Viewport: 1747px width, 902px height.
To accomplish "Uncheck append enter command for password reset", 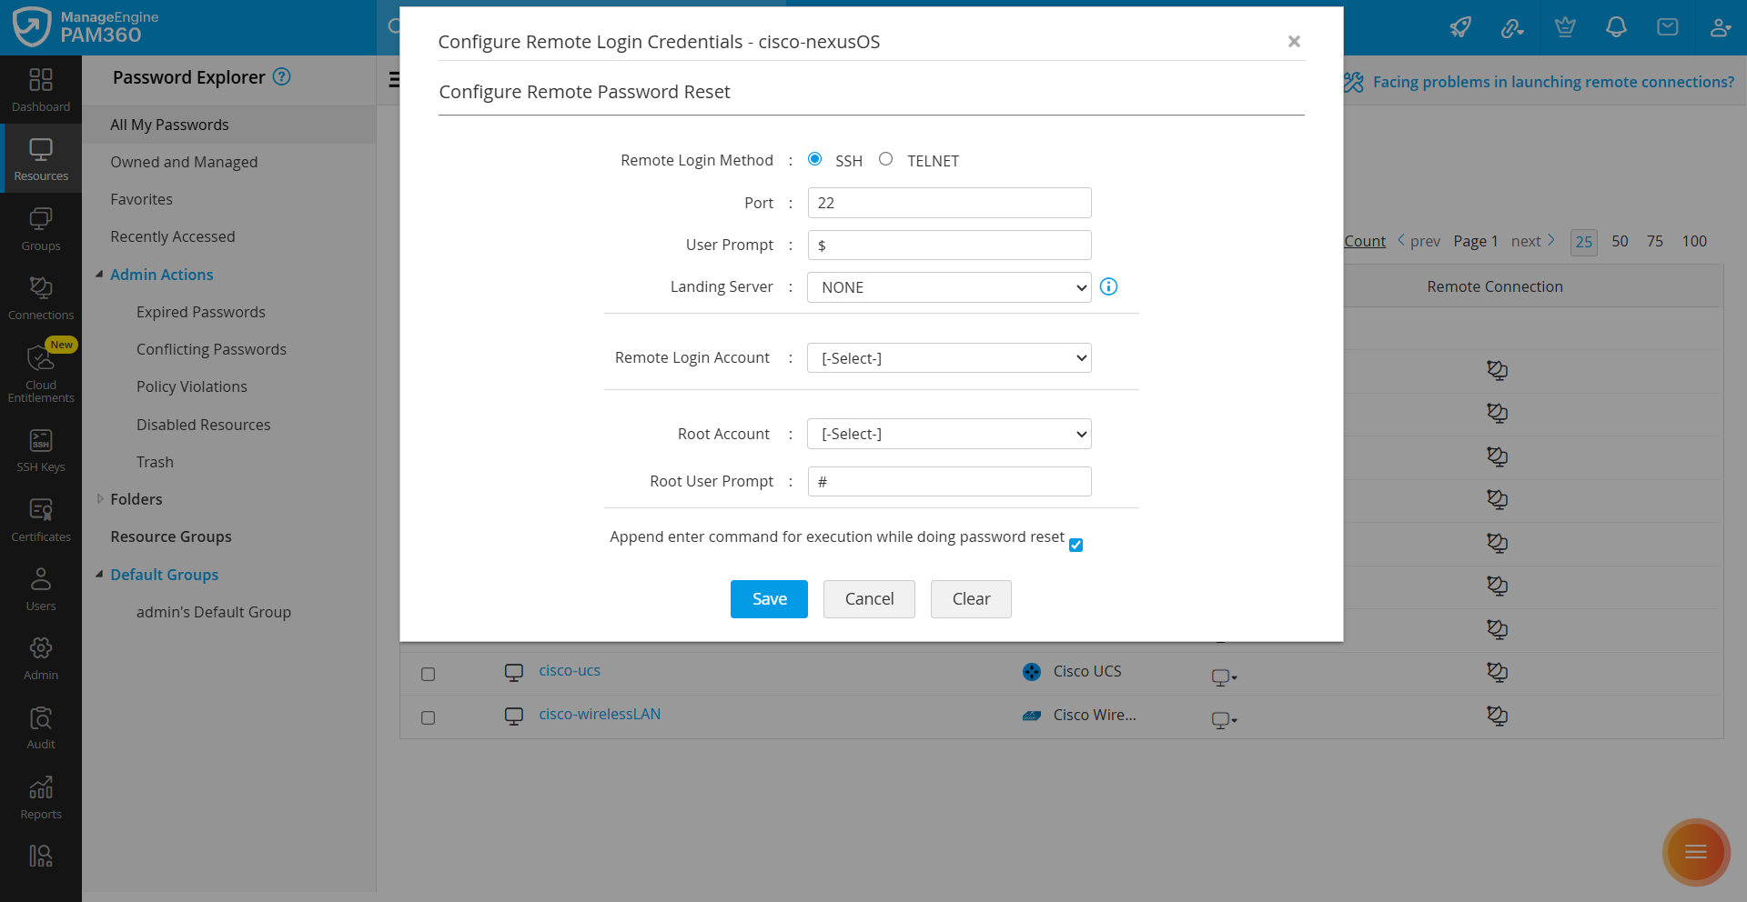I will click(x=1075, y=545).
